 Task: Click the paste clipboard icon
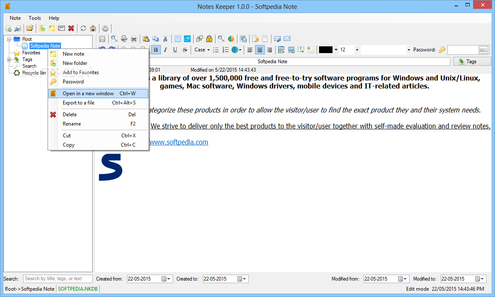coord(146,39)
